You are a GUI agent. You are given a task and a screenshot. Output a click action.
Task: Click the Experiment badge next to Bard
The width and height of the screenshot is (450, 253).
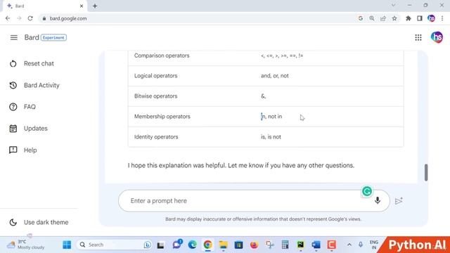point(53,37)
